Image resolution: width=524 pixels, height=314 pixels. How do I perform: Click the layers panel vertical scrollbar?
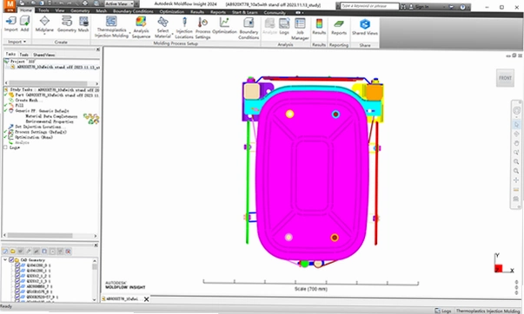[95, 279]
